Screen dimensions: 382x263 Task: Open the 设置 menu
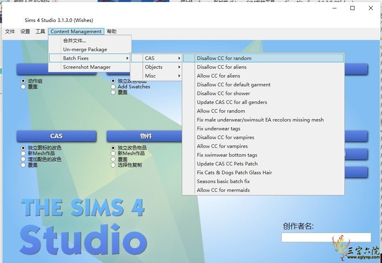25,32
